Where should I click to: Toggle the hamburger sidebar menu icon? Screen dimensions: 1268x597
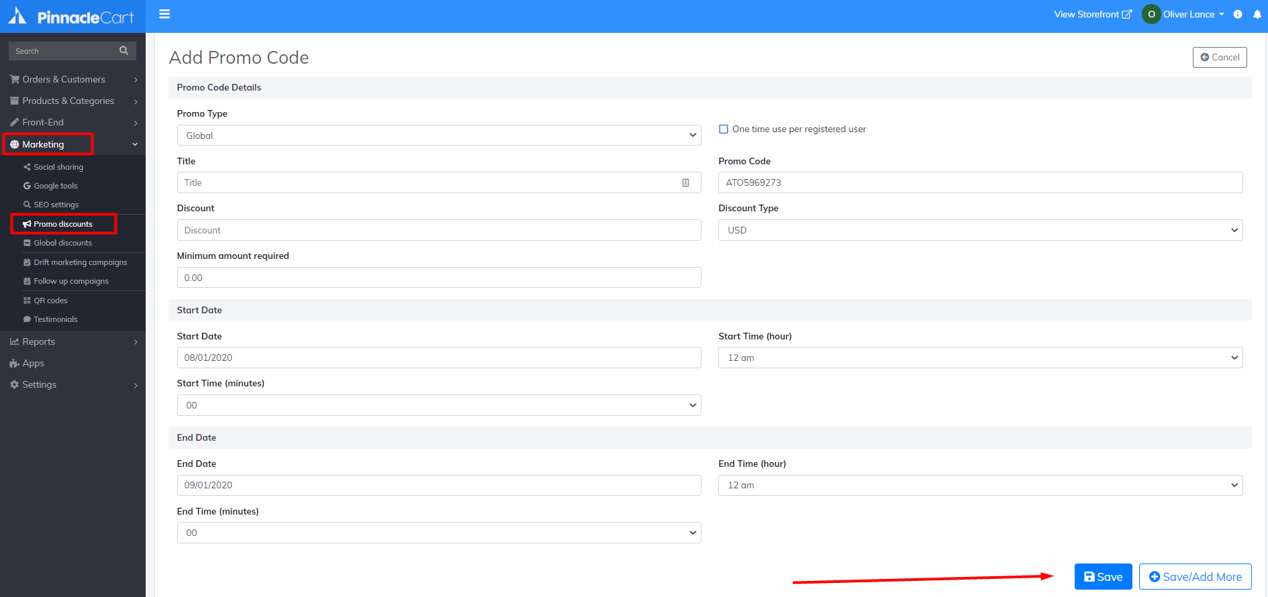[x=164, y=14]
